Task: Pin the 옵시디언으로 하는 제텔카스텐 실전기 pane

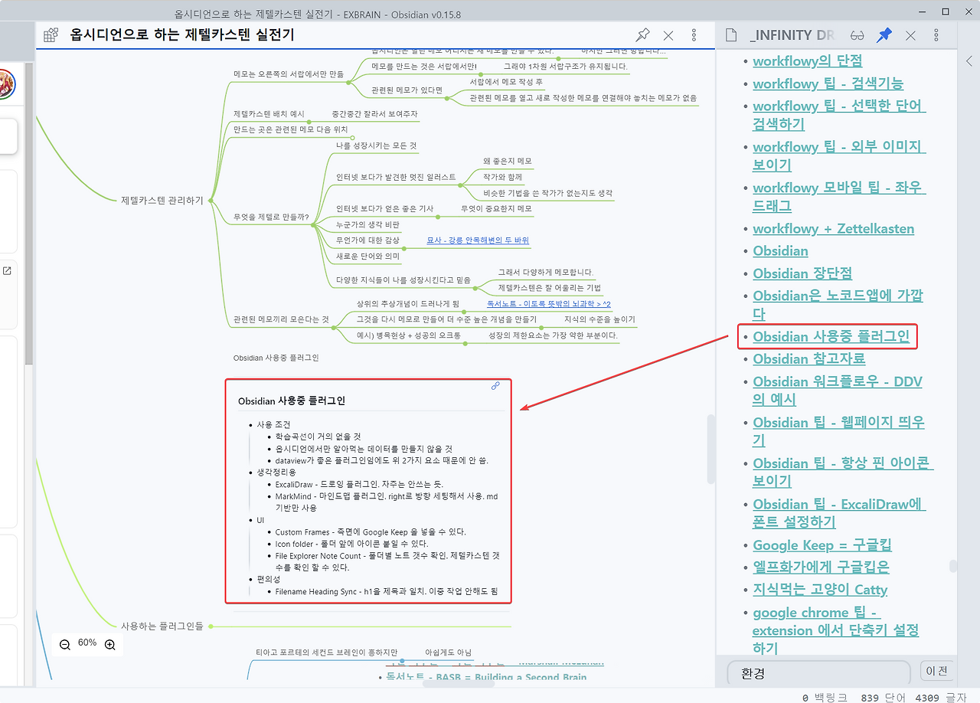Action: pos(643,35)
